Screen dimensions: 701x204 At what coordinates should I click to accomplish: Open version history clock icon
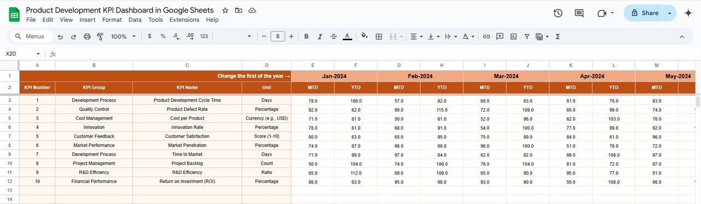[558, 13]
